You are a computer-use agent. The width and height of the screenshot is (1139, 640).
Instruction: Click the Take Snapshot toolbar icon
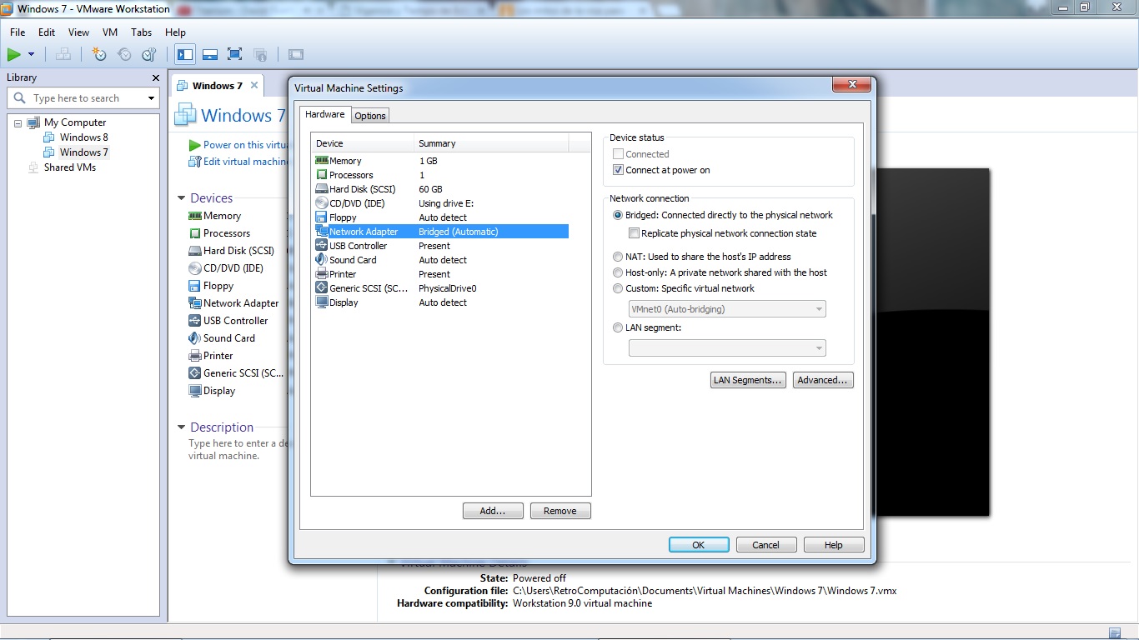tap(99, 54)
